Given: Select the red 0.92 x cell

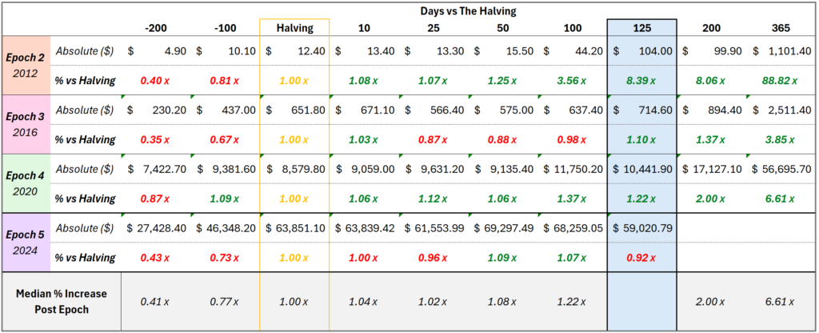Looking at the screenshot, I should coord(642,257).
